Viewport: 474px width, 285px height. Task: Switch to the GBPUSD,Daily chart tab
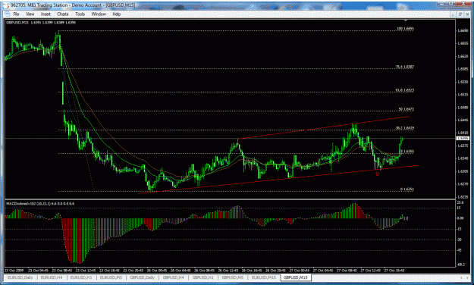point(142,277)
